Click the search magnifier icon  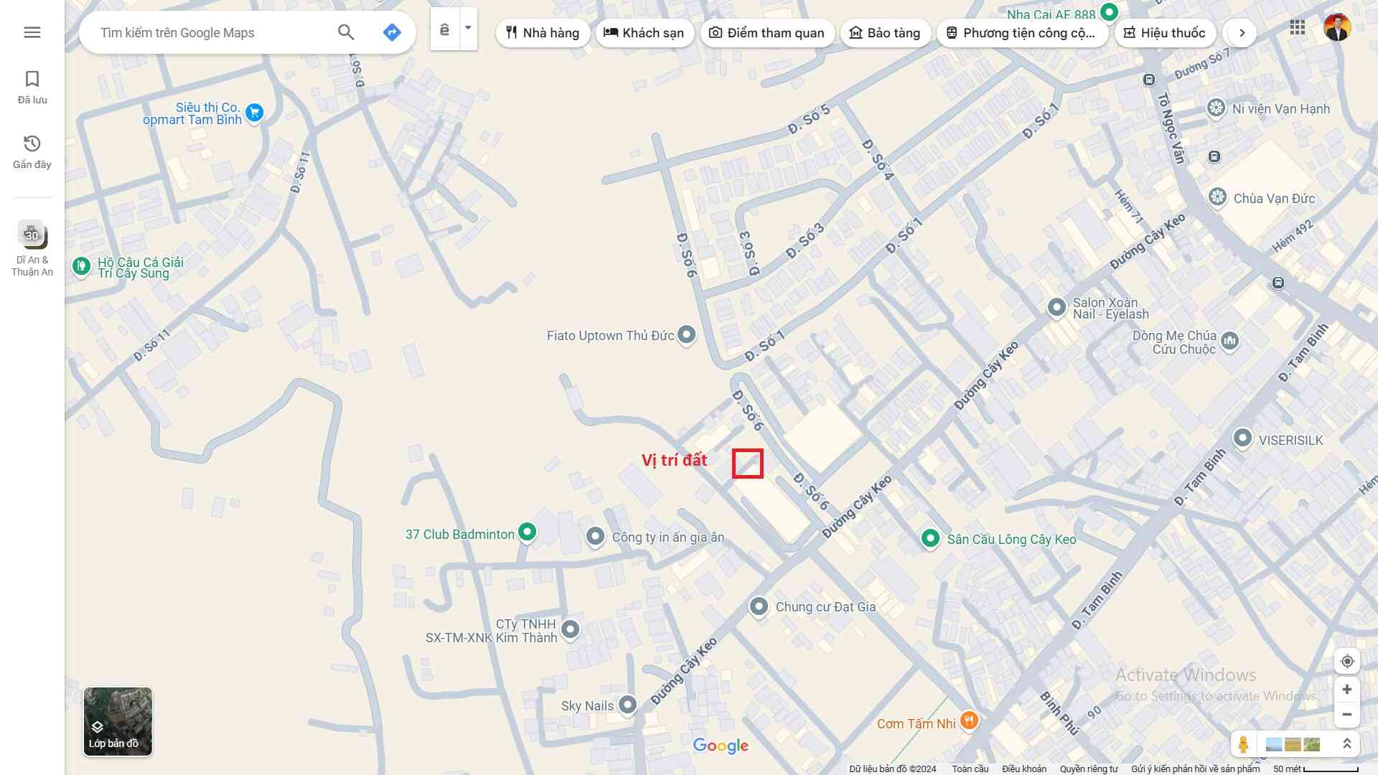(x=346, y=32)
